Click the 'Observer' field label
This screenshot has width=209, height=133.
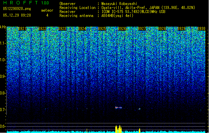click(67, 4)
